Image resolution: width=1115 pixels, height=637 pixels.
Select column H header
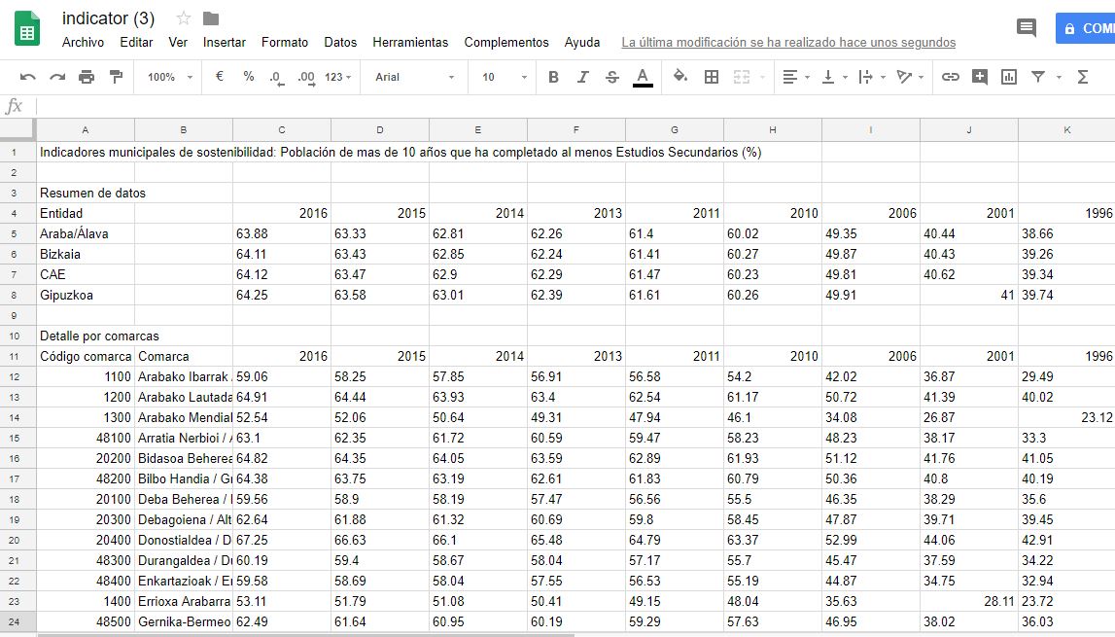tap(772, 129)
